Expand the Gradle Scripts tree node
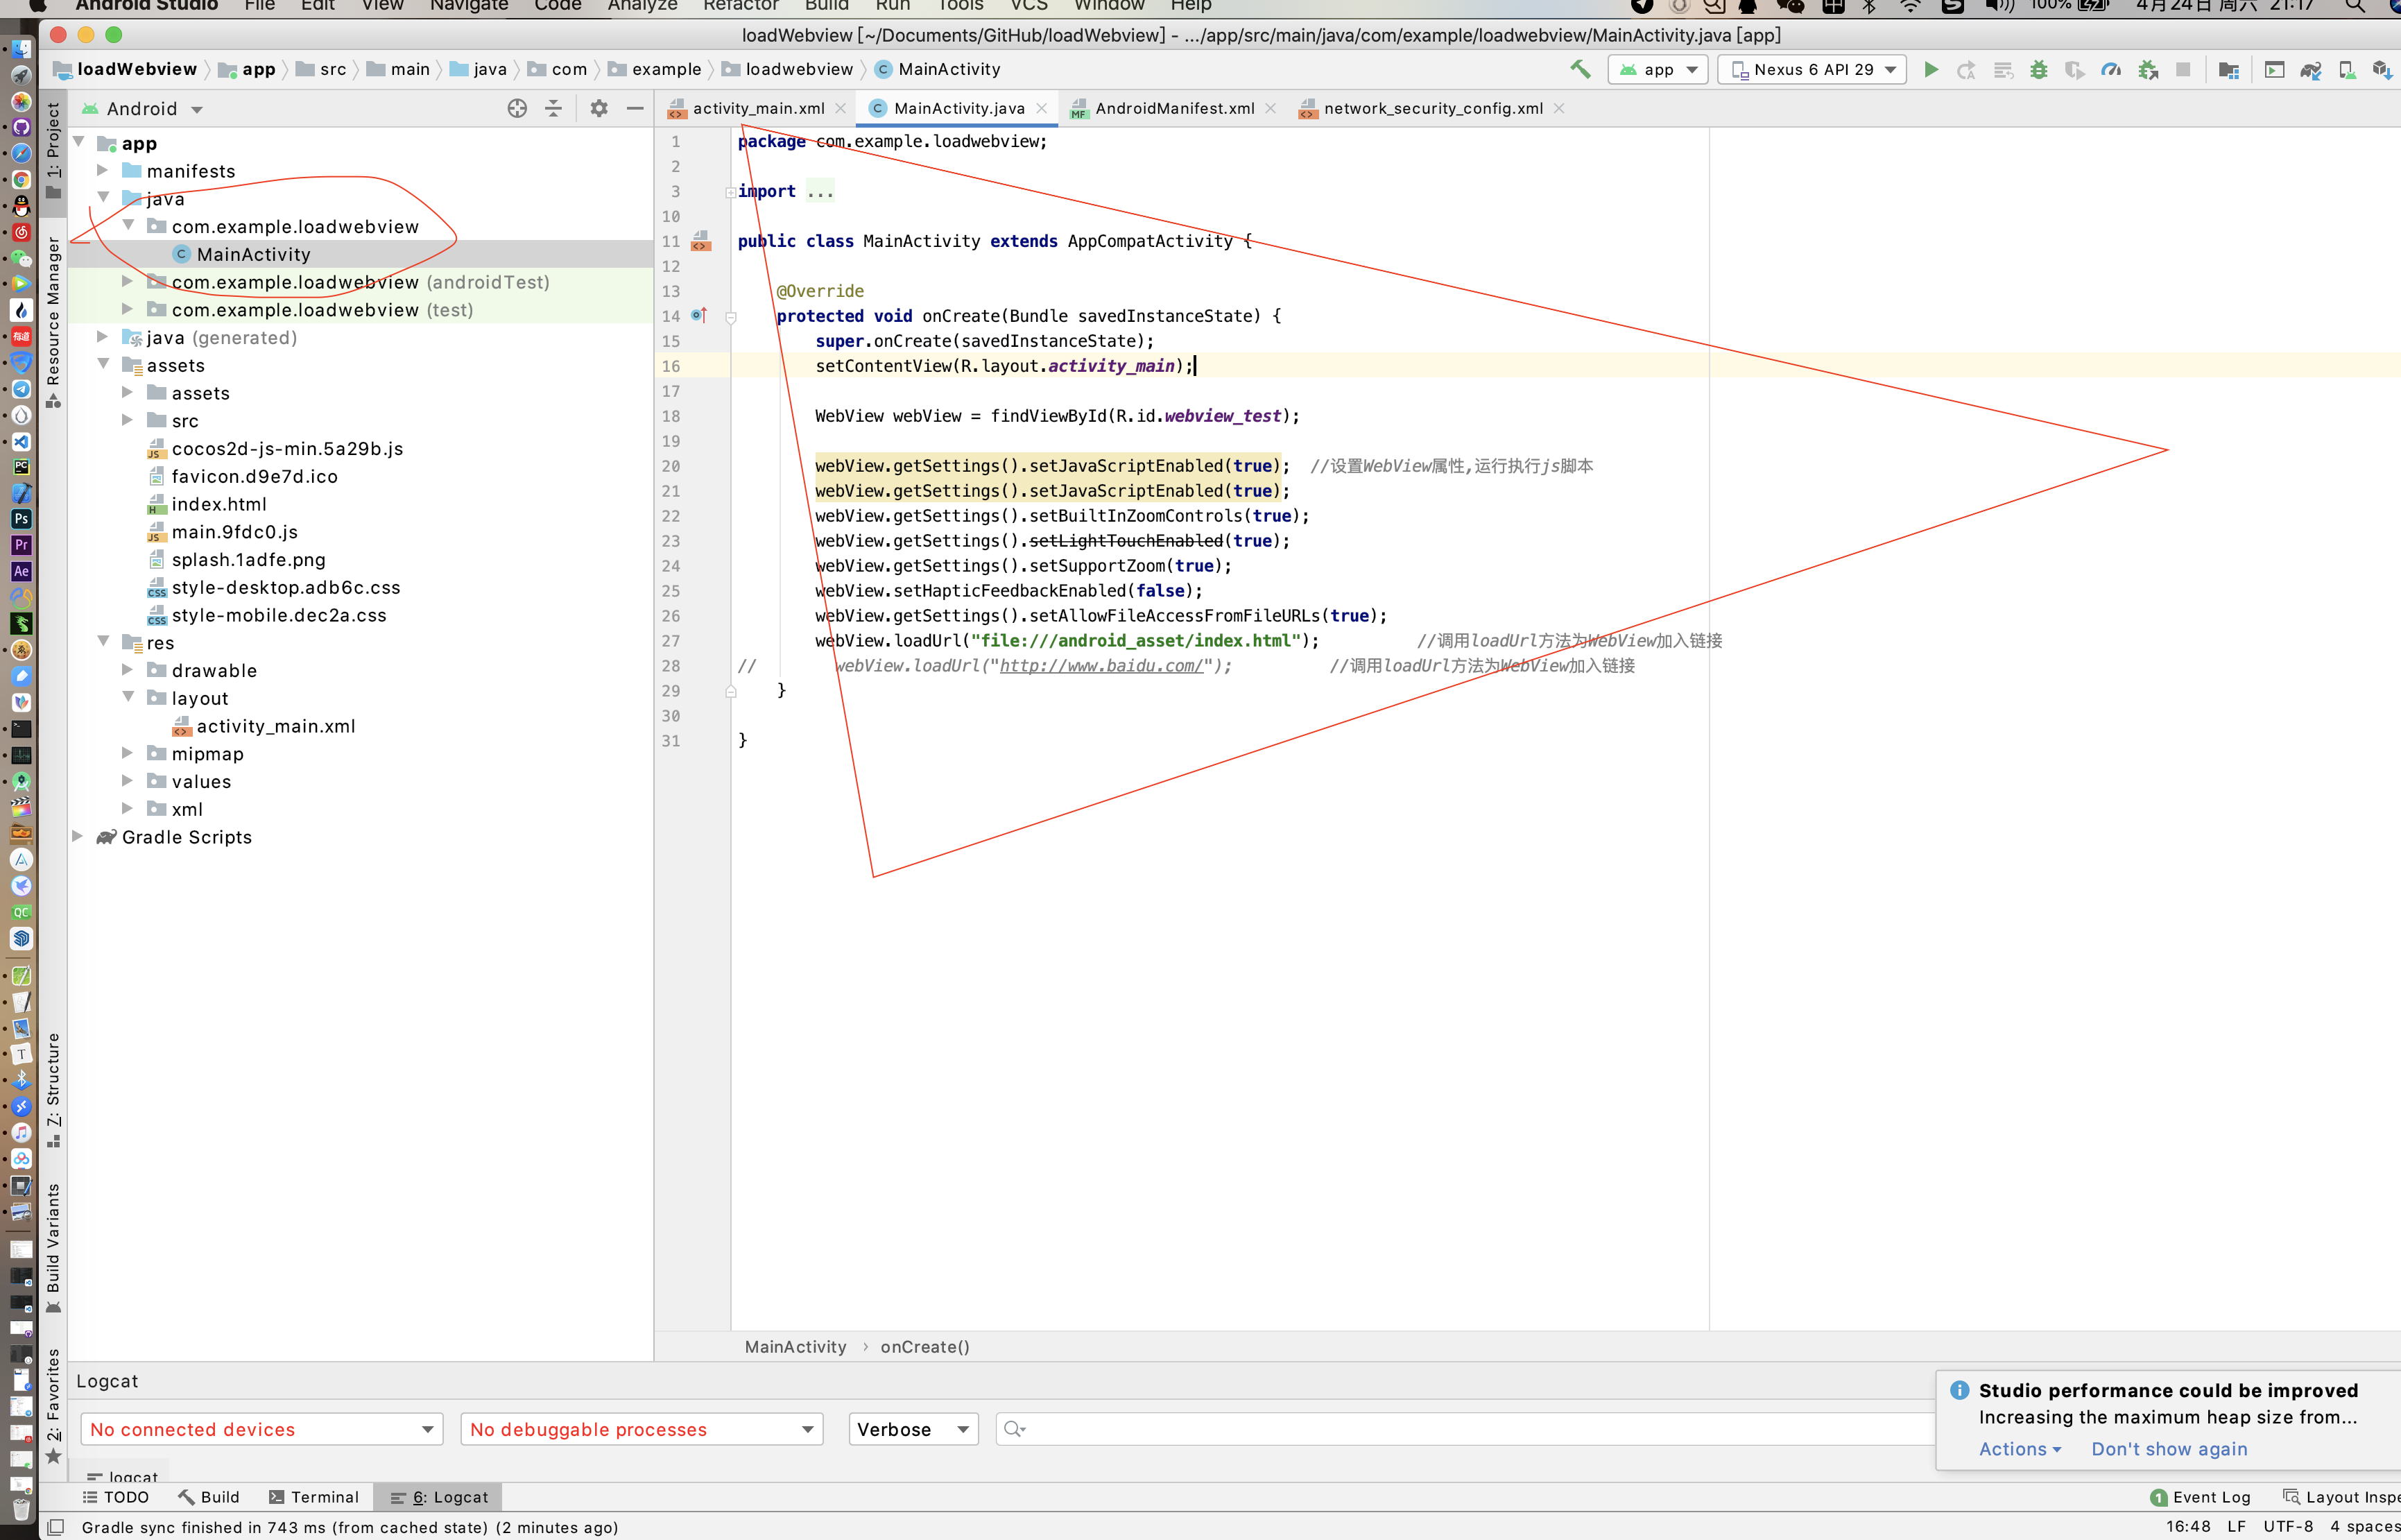Image resolution: width=2401 pixels, height=1540 pixels. [78, 836]
